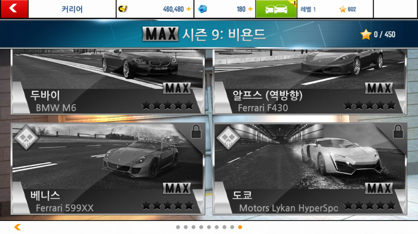Click the skull mode icon on 도쿄 card
Image resolution: width=418 pixels, height=234 pixels.
[228, 138]
